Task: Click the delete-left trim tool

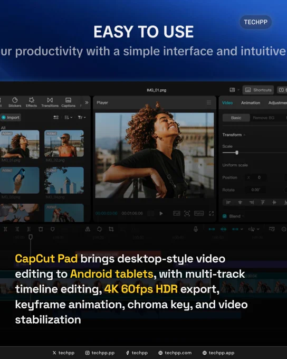Action: point(17,229)
